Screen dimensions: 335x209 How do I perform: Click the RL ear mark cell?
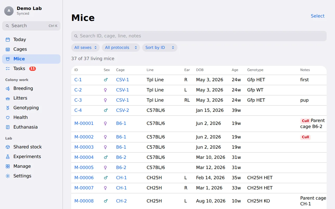coord(187,100)
